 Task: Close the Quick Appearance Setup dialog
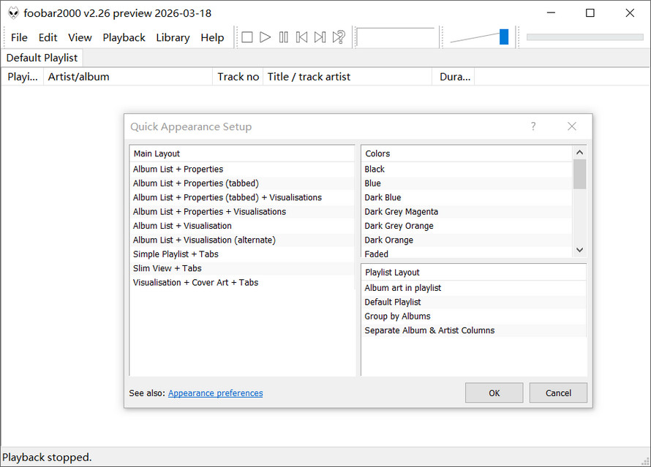572,126
